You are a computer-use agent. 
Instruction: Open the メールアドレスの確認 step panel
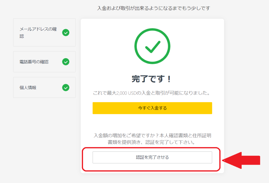tap(44, 32)
